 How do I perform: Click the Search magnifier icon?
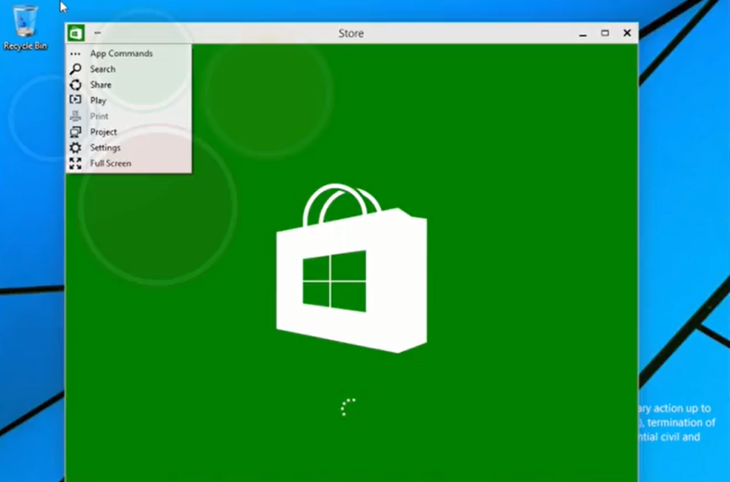75,69
